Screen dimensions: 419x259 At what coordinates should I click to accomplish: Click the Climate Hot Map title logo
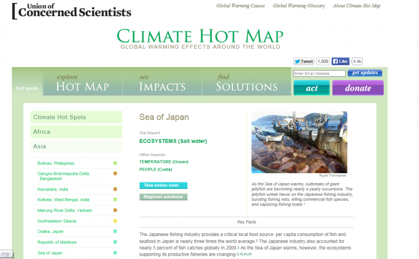click(x=200, y=37)
